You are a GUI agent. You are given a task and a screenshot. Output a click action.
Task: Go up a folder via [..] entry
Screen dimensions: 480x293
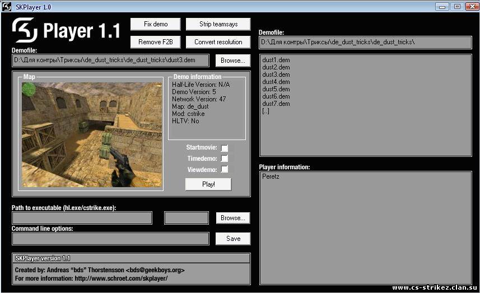point(265,111)
